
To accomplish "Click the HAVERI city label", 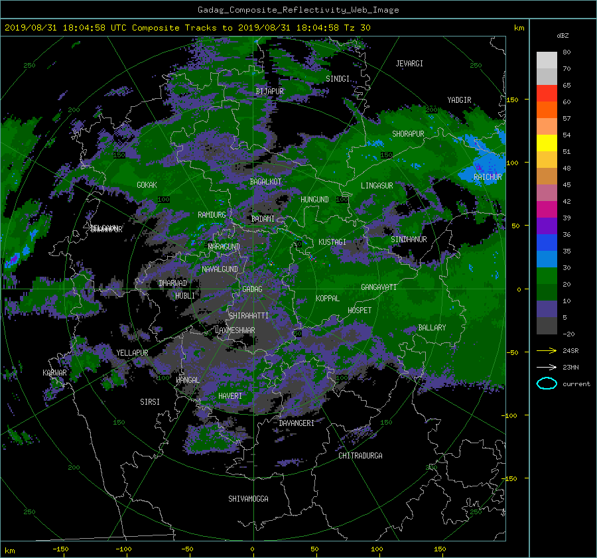I will coord(230,396).
